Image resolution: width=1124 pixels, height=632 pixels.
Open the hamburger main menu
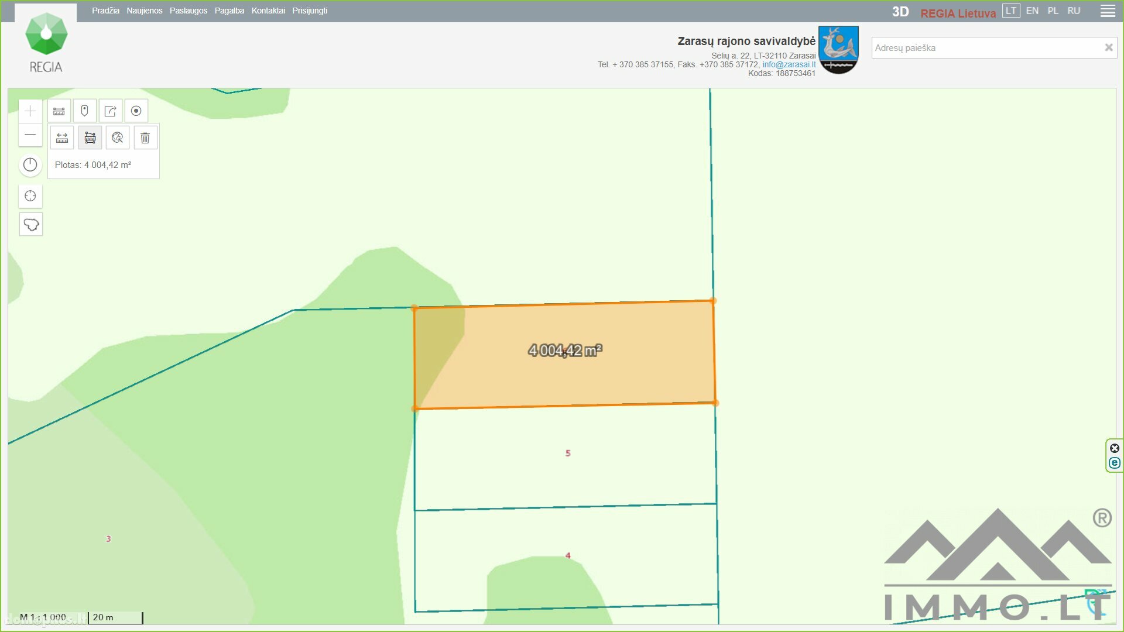(x=1108, y=11)
